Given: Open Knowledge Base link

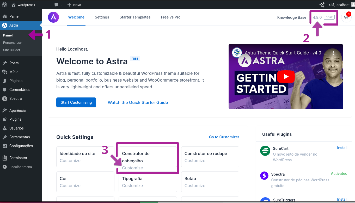Looking at the screenshot, I should pyautogui.click(x=292, y=17).
